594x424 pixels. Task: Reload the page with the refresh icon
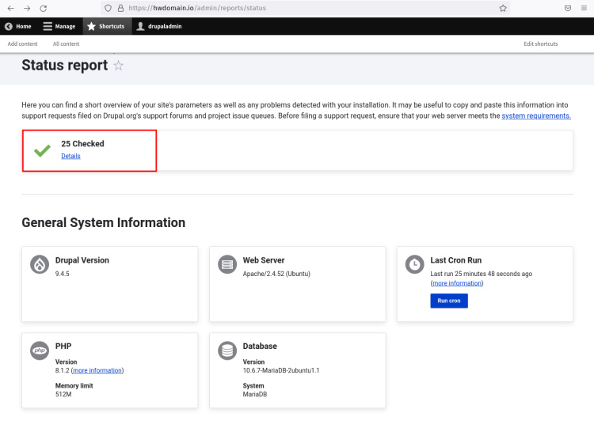tap(44, 8)
